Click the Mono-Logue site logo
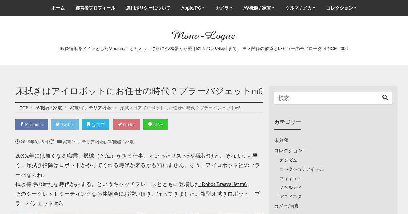This screenshot has width=408, height=214. point(204,35)
